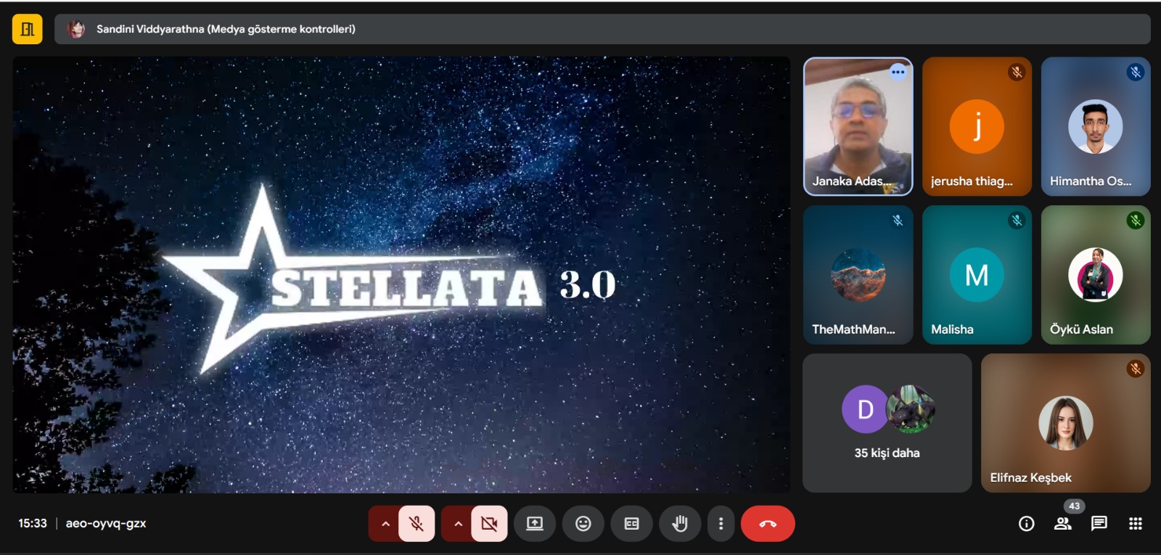
Task: Toggle the camera off button
Action: (x=489, y=524)
